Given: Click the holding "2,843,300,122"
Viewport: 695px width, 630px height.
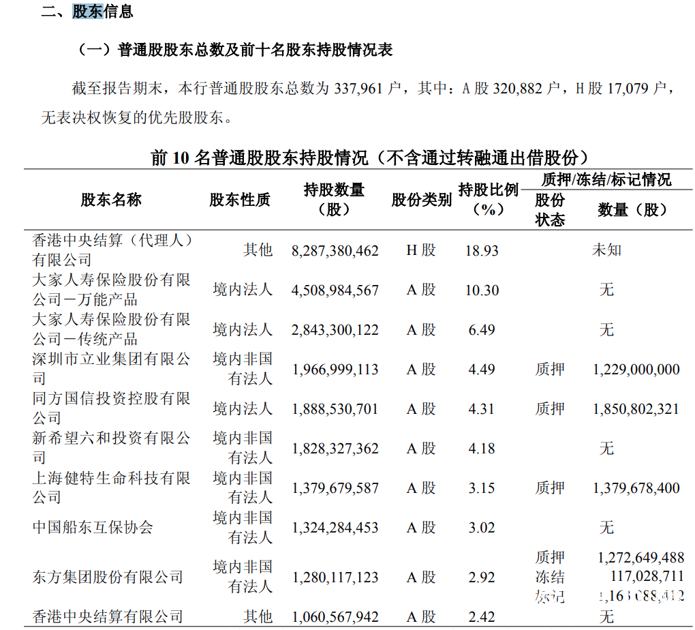Looking at the screenshot, I should [x=335, y=330].
